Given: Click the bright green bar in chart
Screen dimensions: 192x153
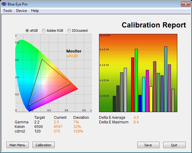Looking at the screenshot, I should (x=136, y=80).
